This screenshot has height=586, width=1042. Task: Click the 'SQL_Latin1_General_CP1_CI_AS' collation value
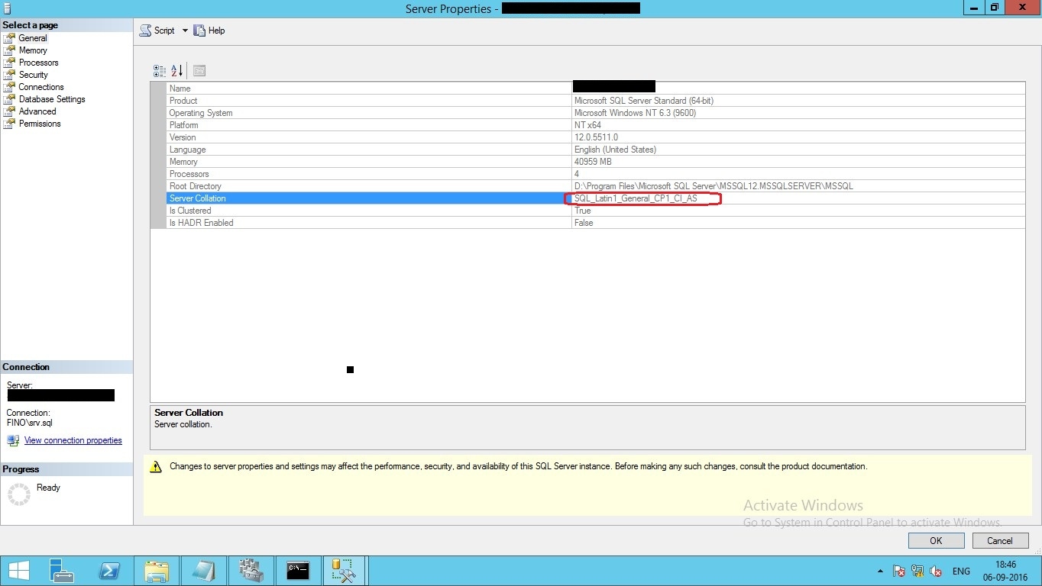636,198
